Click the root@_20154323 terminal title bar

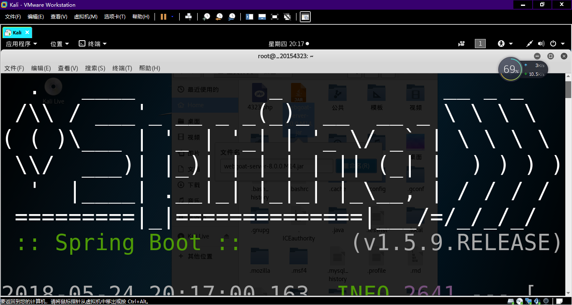tap(286, 56)
